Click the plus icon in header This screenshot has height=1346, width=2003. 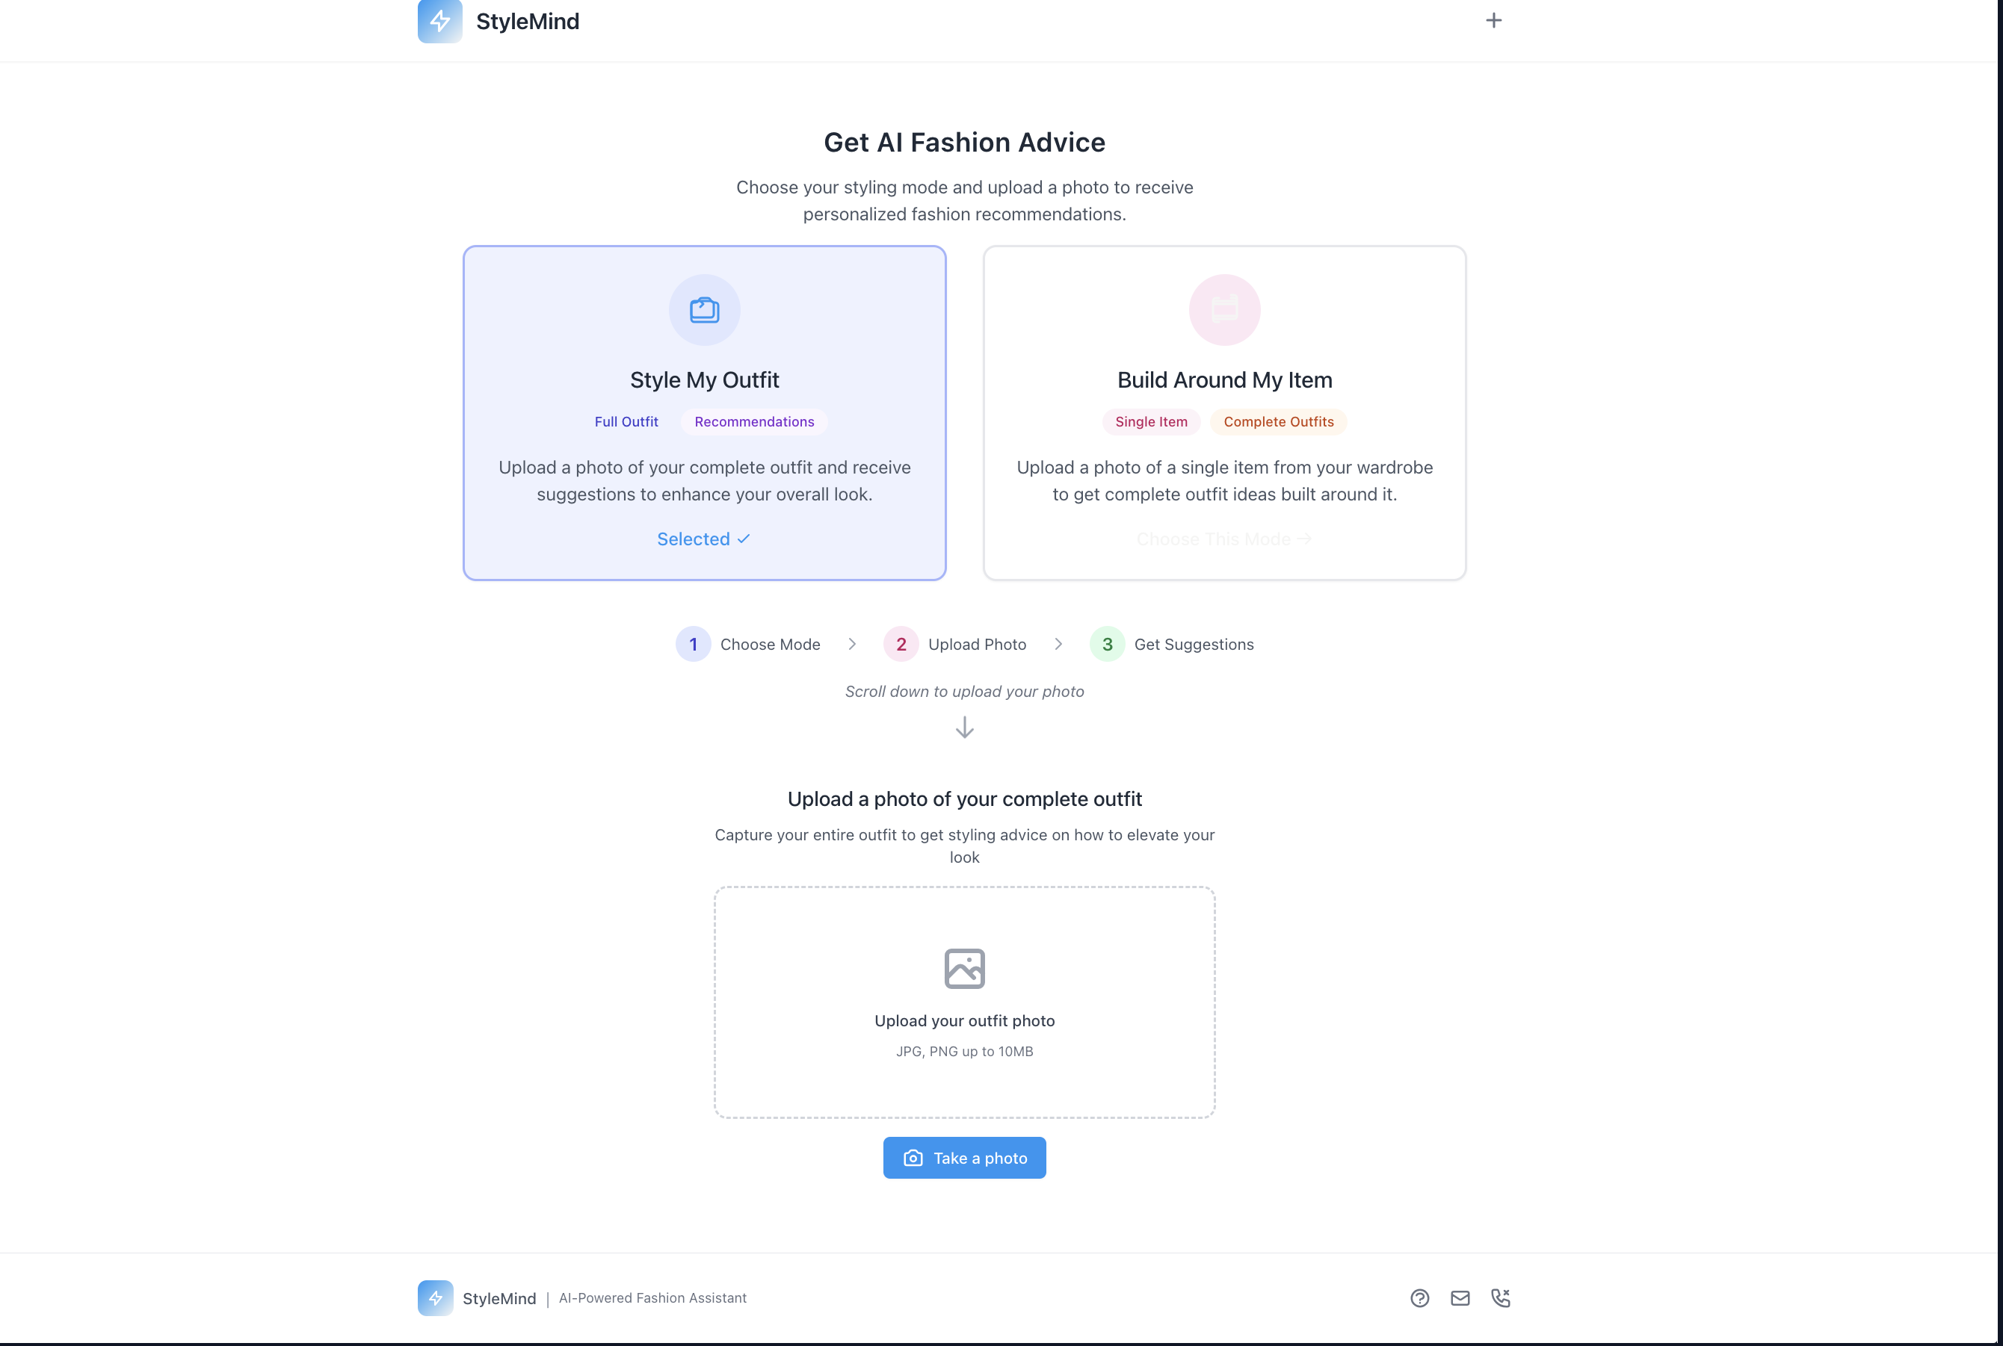point(1494,21)
